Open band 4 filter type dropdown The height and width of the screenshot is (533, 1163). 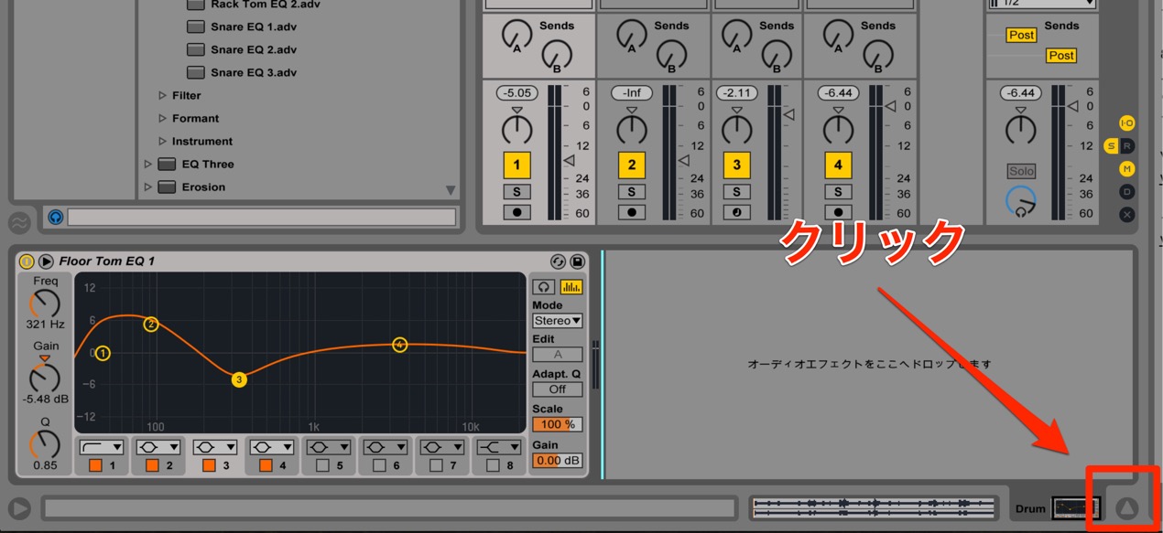[x=272, y=447]
